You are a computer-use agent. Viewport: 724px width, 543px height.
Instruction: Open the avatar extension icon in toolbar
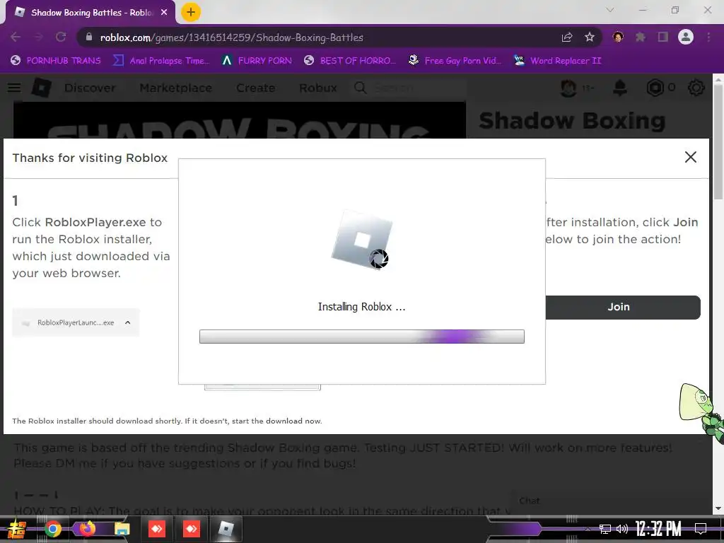coord(618,37)
